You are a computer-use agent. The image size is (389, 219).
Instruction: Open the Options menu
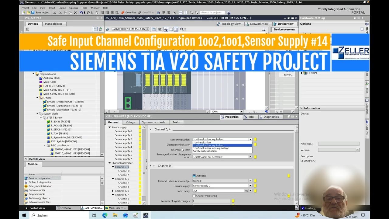click(74, 8)
